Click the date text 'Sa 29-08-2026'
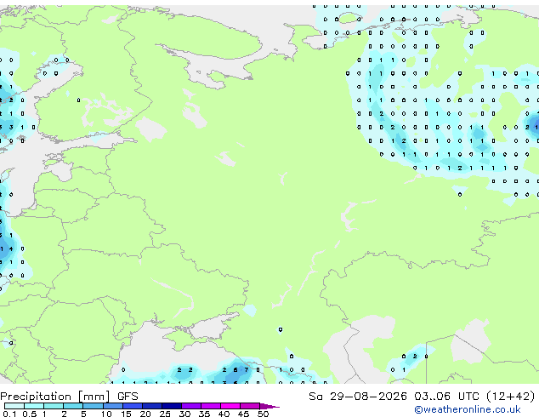The height and width of the screenshot is (417, 539). [x=358, y=397]
